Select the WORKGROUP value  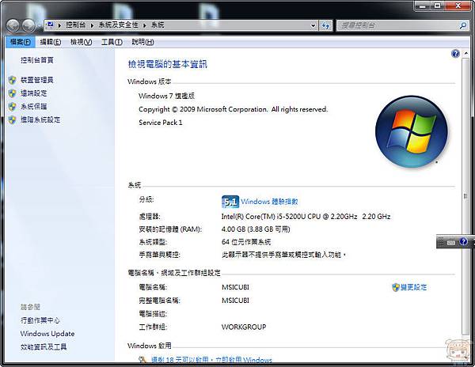point(244,327)
